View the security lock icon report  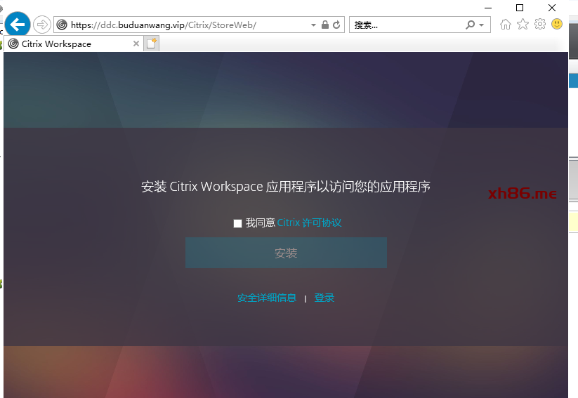[324, 25]
